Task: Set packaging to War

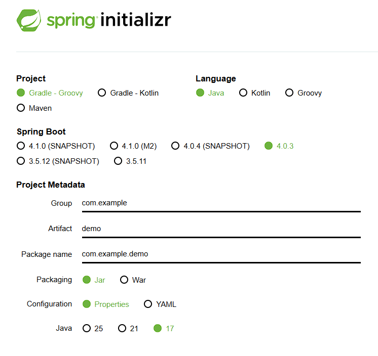Action: coord(124,280)
